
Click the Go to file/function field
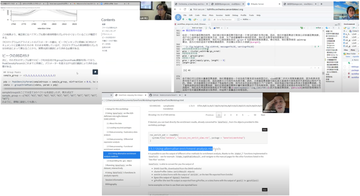coord(224,19)
